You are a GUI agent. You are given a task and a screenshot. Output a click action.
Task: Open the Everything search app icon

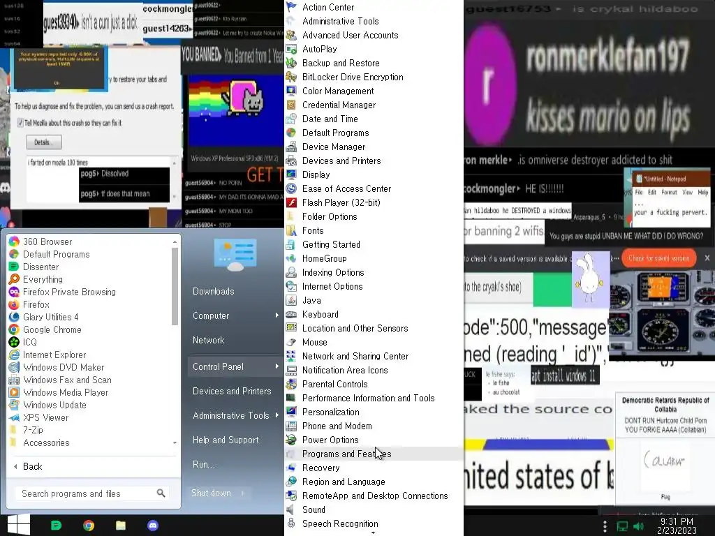point(14,279)
